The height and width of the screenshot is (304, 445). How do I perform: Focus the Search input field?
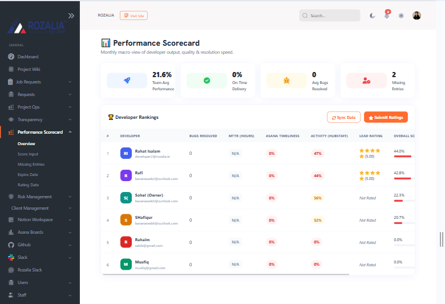330,15
